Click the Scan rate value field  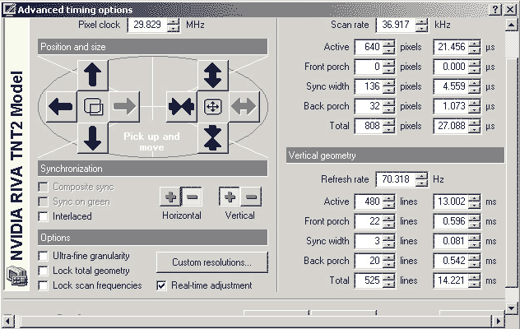click(x=396, y=25)
